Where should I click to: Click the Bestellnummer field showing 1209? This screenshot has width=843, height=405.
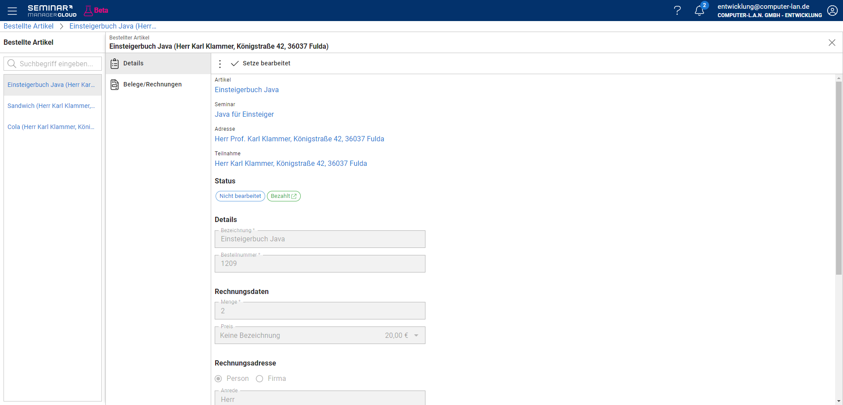pos(320,264)
